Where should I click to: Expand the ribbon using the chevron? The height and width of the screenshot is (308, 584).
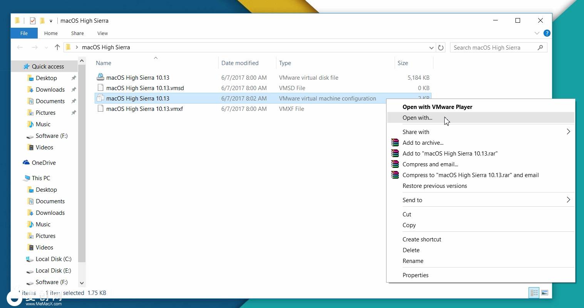(537, 33)
